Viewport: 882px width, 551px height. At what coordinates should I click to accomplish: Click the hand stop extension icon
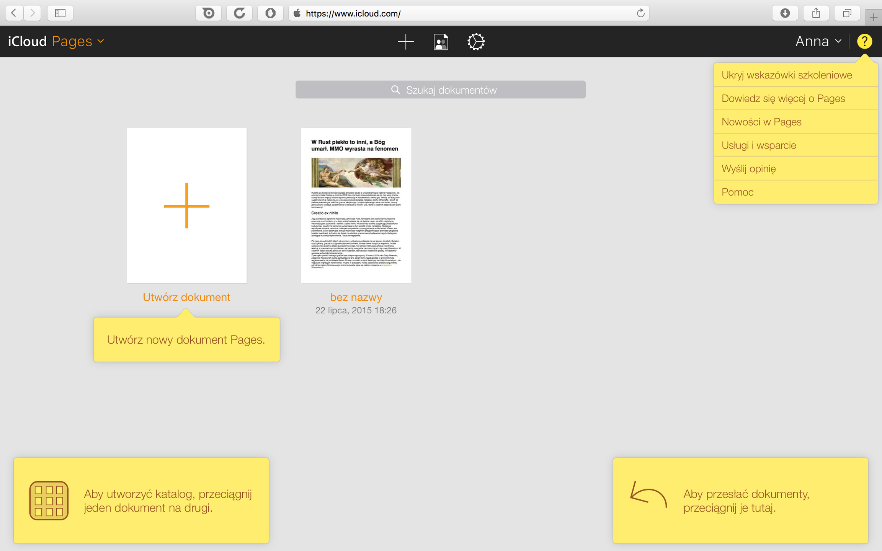point(270,13)
